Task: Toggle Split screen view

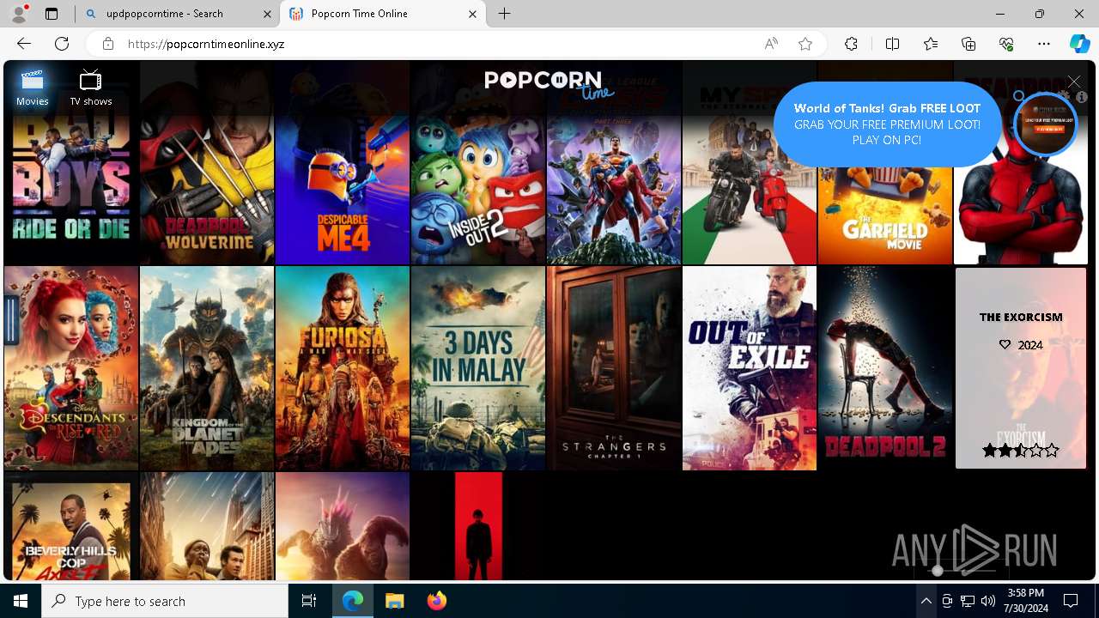Action: (892, 44)
